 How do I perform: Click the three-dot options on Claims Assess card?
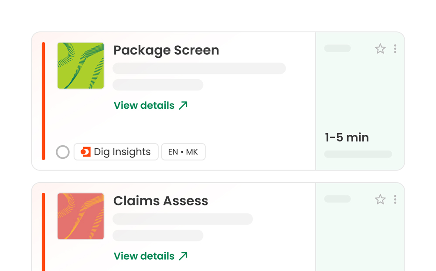[x=395, y=199]
